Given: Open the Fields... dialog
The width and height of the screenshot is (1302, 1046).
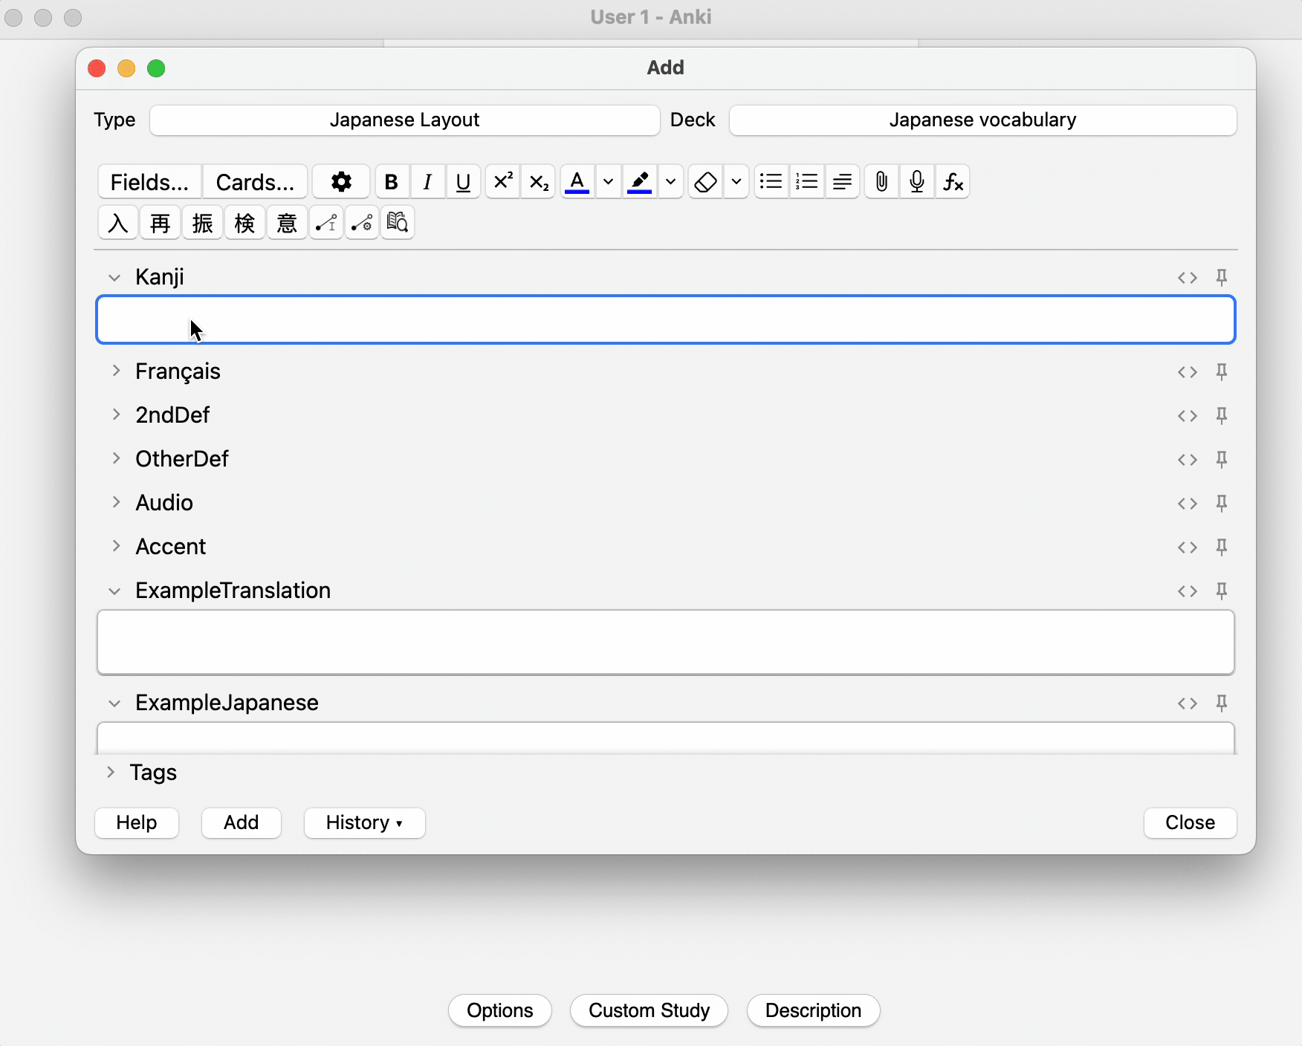Looking at the screenshot, I should point(149,182).
